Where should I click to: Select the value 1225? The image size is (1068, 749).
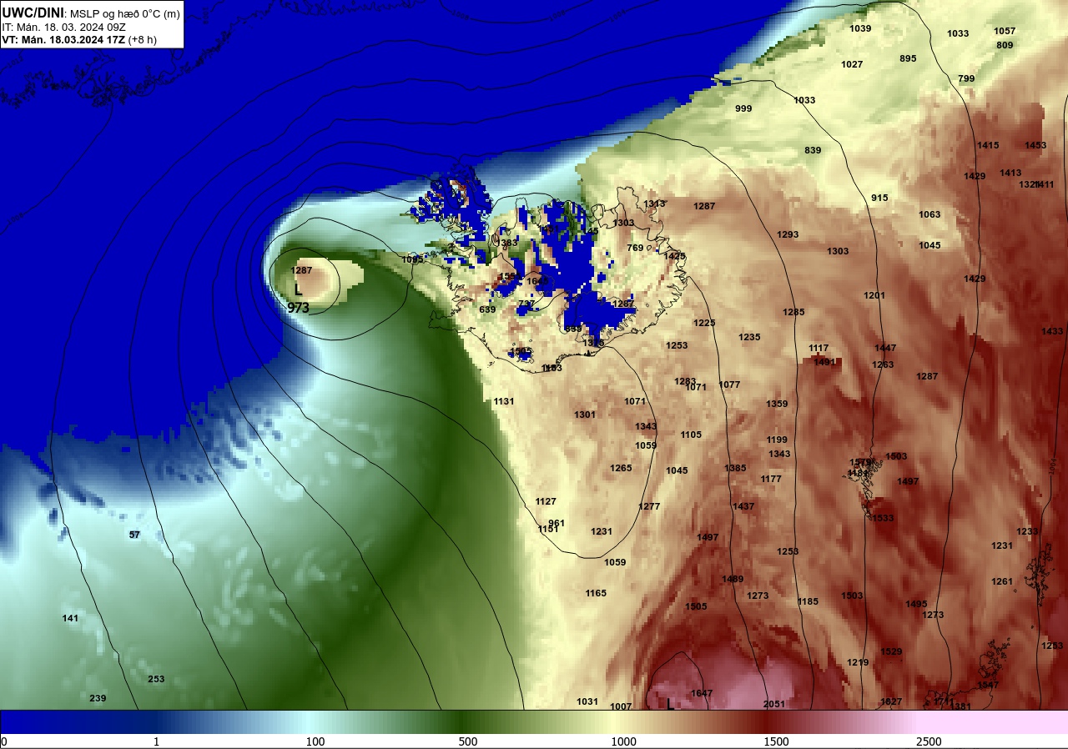coord(704,323)
